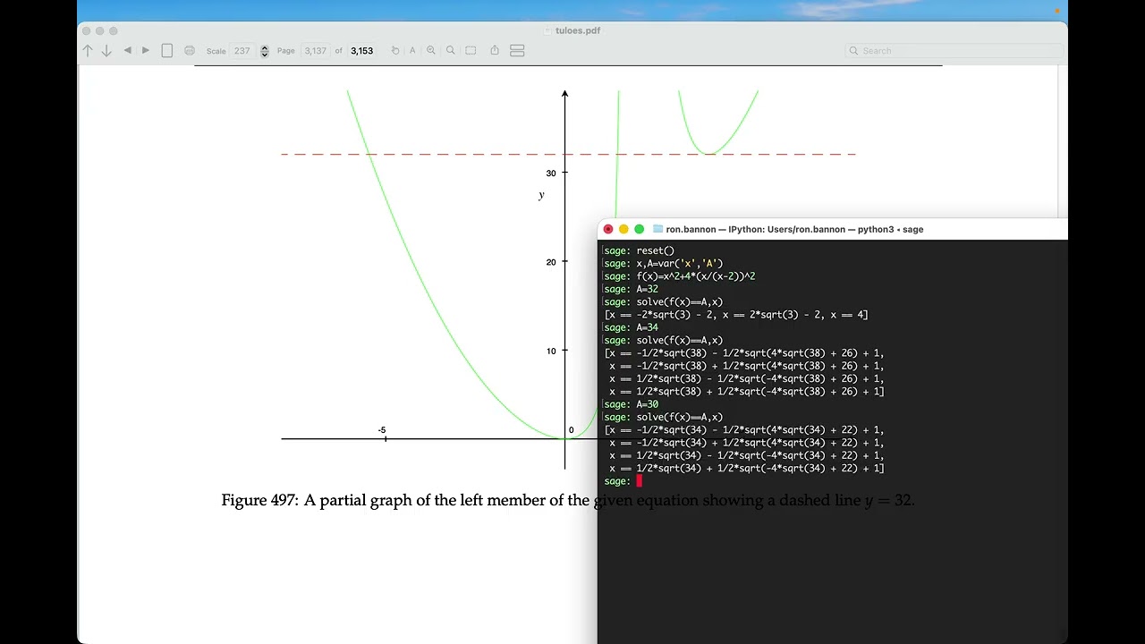Select the text selection tool A
Image resolution: width=1145 pixels, height=644 pixels.
[x=412, y=51]
